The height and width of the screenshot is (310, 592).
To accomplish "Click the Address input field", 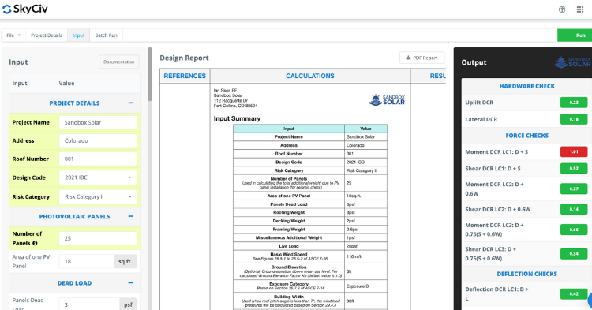I will point(98,140).
